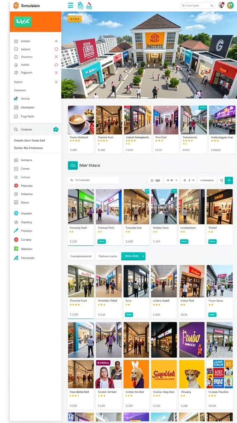Image resolution: width=237 pixels, height=423 pixels.
Task: Click the search field above the store grid
Action: tap(93, 180)
